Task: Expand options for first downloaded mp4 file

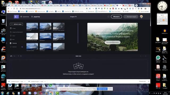Action: click(x=25, y=82)
